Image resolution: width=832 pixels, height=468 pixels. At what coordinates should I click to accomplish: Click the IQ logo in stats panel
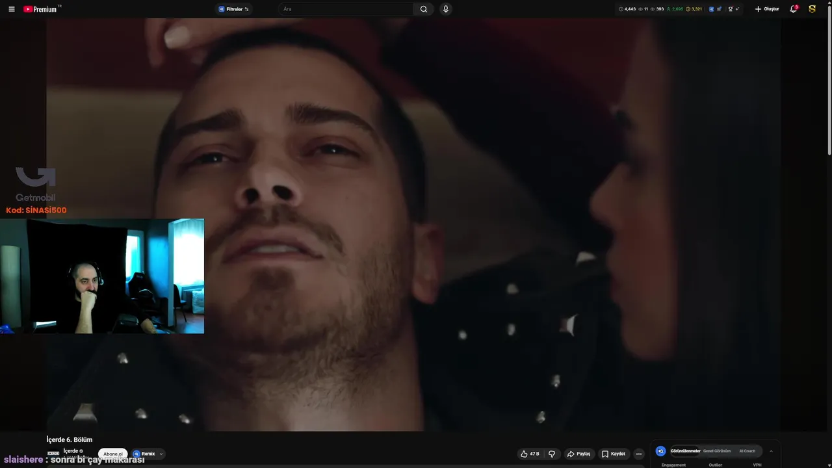661,451
